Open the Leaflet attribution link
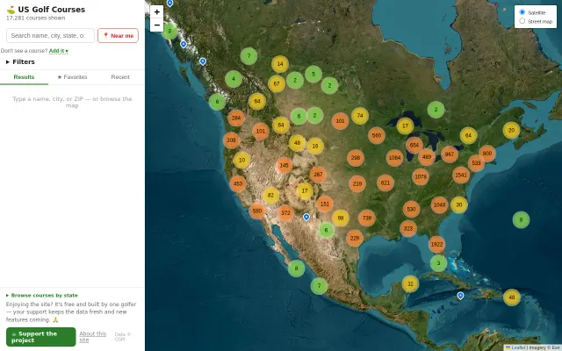This screenshot has width=562, height=351. pos(515,347)
